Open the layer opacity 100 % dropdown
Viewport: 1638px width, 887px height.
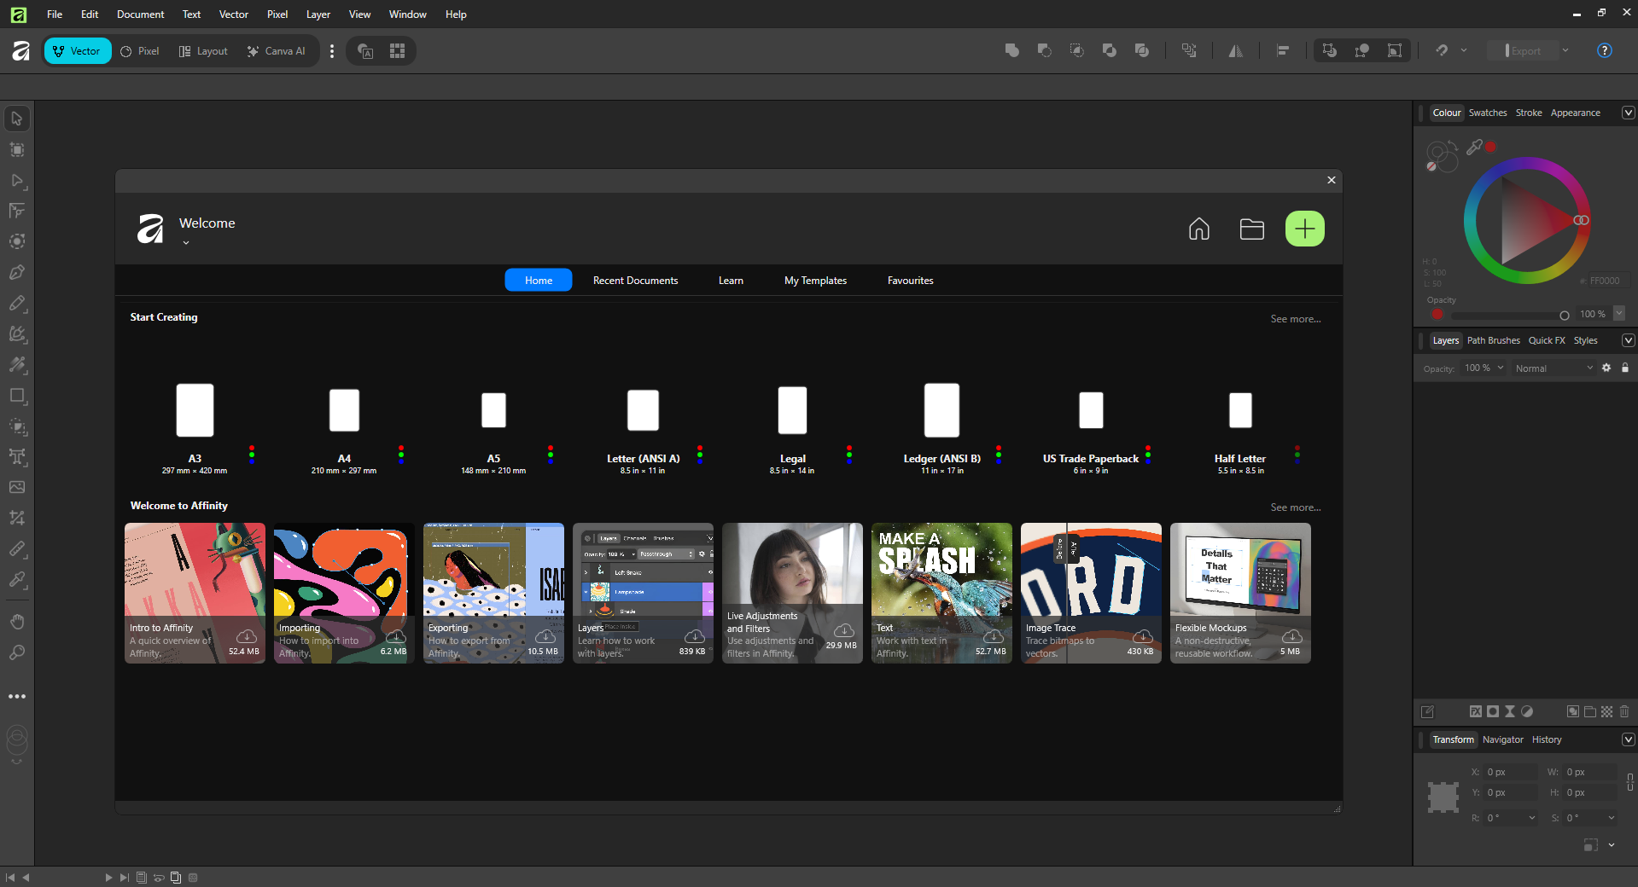(x=1500, y=368)
